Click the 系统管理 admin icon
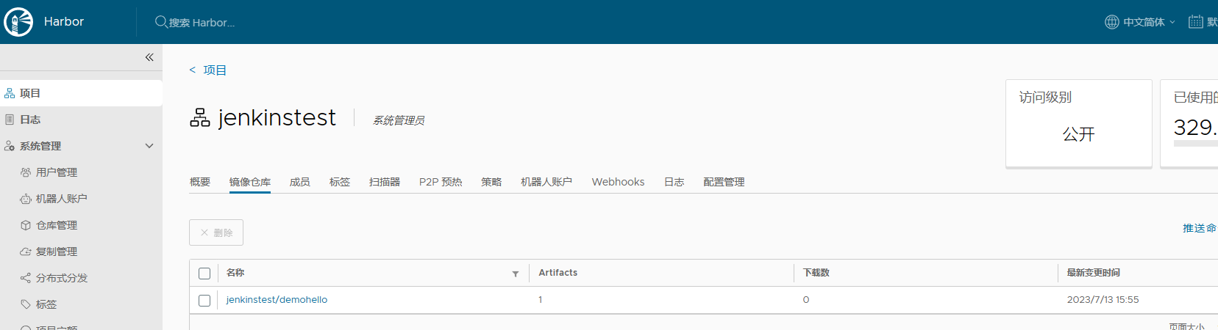Image resolution: width=1218 pixels, height=330 pixels. pyautogui.click(x=10, y=146)
